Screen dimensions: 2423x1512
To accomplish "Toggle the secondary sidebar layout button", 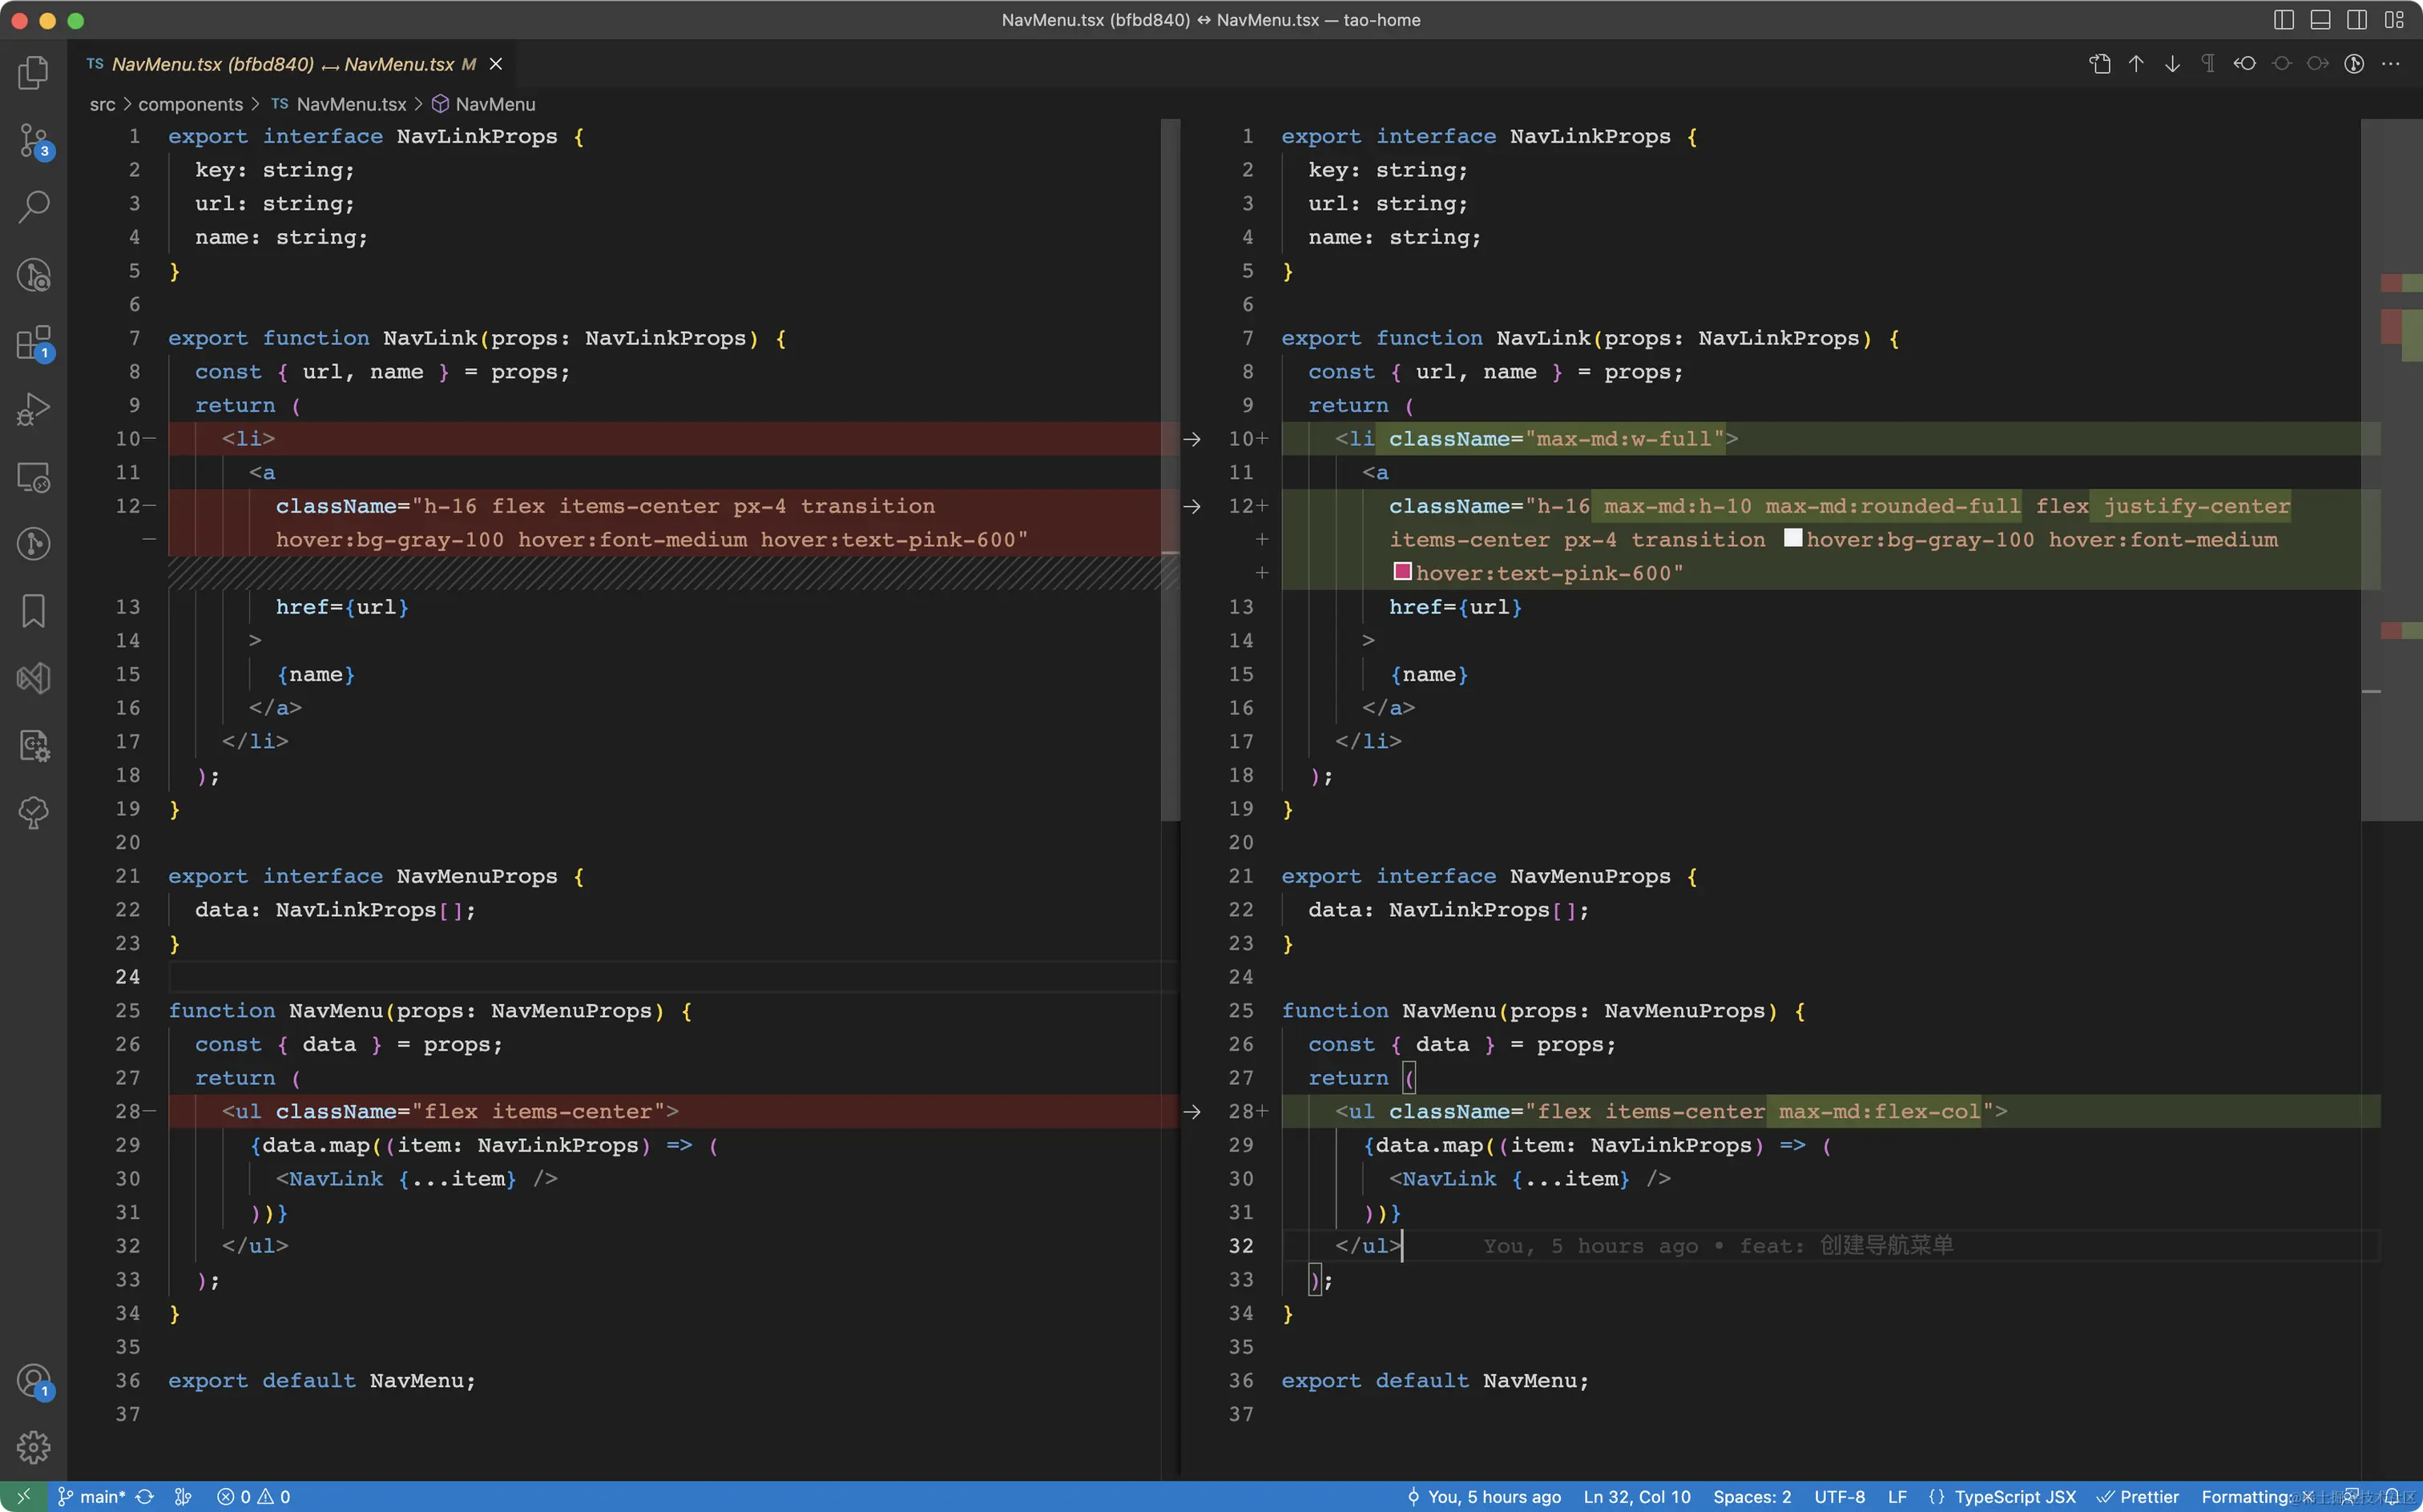I will click(2357, 20).
